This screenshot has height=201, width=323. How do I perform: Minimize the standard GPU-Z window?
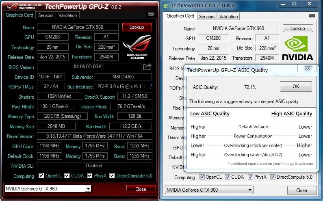tap(283, 4)
